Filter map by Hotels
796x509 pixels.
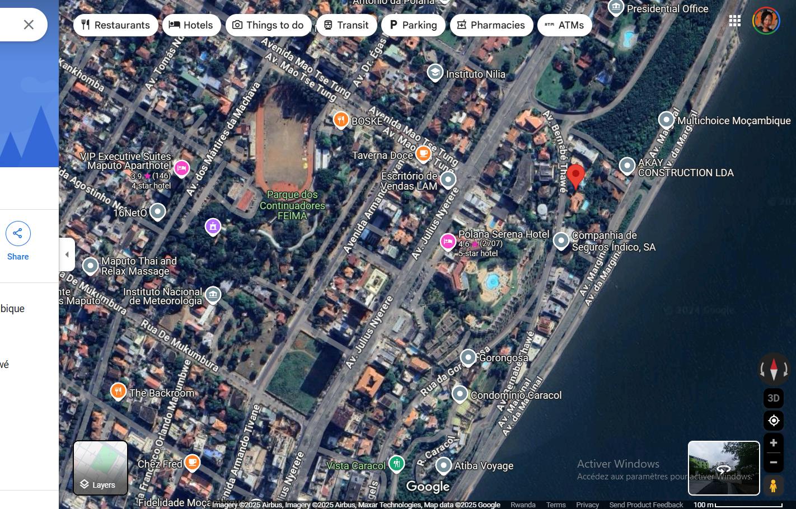[191, 25]
